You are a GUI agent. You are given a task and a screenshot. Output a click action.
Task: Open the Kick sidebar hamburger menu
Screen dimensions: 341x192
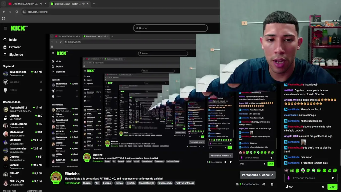tap(6, 28)
